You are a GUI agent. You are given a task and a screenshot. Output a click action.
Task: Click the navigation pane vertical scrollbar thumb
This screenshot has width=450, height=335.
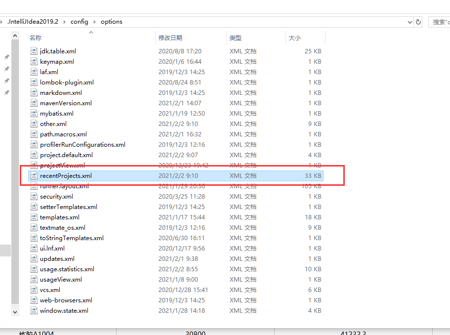(15, 171)
